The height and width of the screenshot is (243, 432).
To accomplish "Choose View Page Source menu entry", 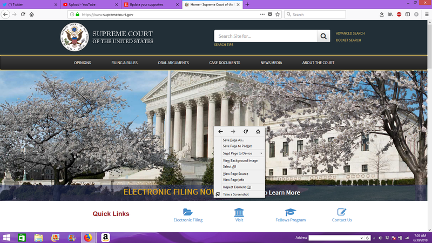I will pyautogui.click(x=235, y=174).
